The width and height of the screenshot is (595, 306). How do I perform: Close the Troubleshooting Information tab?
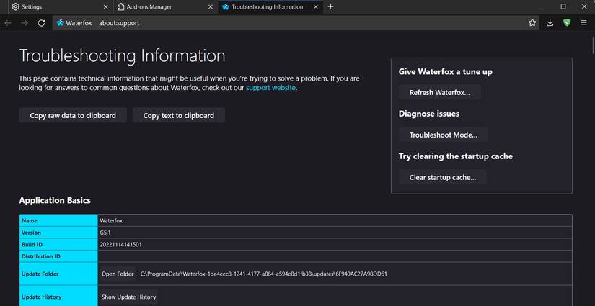coord(316,6)
